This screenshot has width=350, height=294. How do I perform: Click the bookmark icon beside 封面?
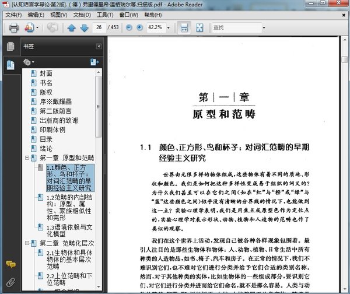(x=33, y=73)
